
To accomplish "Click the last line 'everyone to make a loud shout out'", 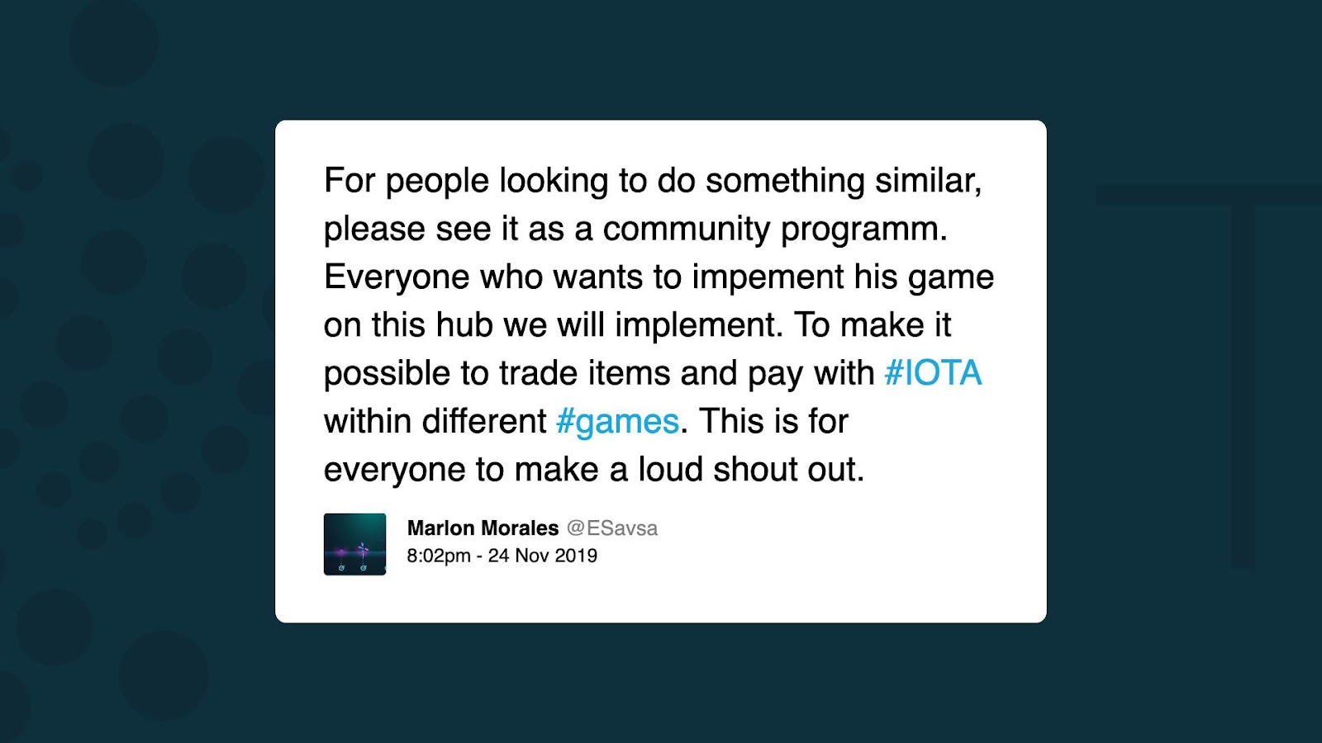I will (594, 470).
